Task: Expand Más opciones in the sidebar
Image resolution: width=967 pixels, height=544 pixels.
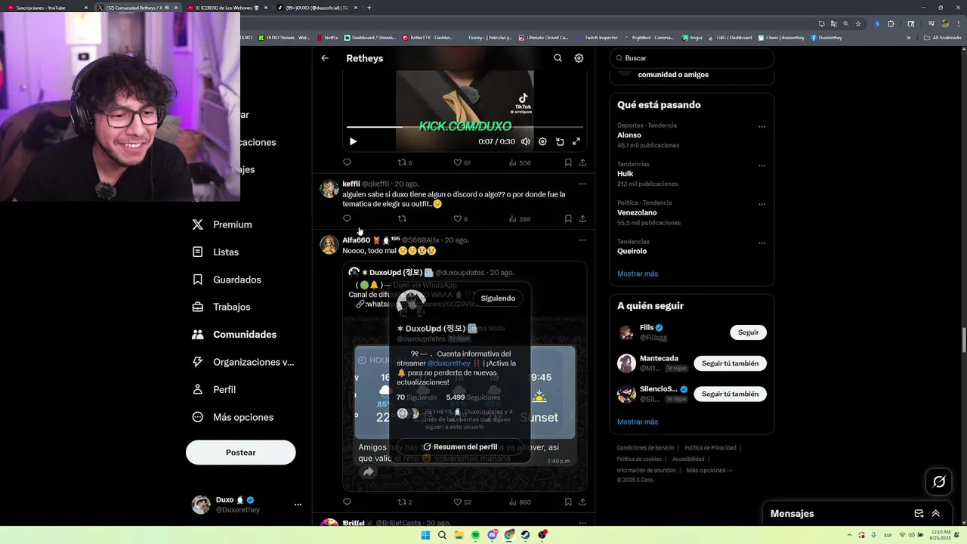Action: click(233, 417)
